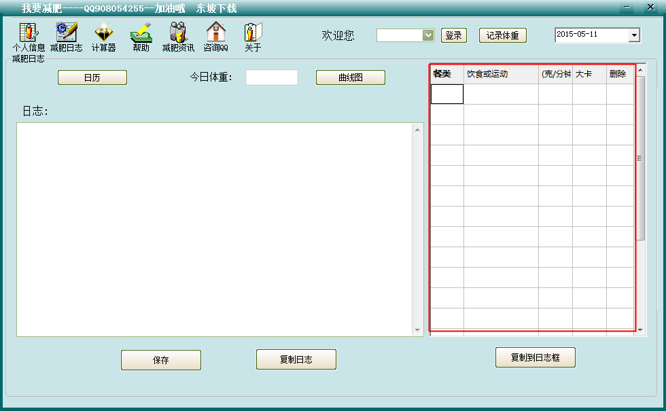Click the 保存 save button
The image size is (666, 411).
pyautogui.click(x=161, y=360)
